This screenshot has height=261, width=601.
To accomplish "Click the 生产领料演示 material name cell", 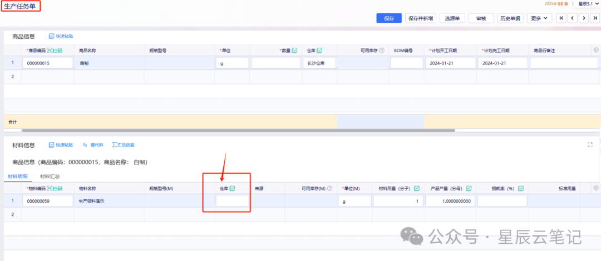I will point(109,201).
